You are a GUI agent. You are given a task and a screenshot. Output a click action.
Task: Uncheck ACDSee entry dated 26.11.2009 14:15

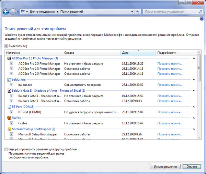pos(11,69)
